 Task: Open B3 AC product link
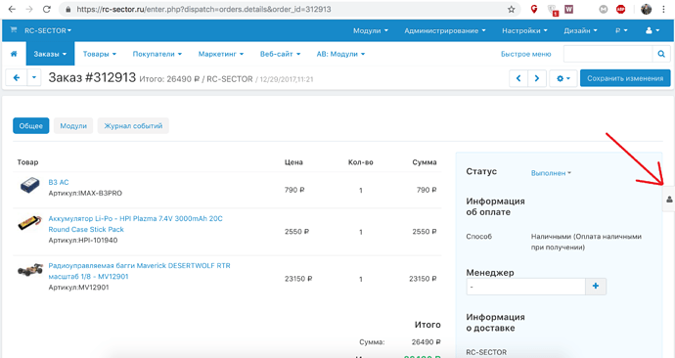click(59, 182)
